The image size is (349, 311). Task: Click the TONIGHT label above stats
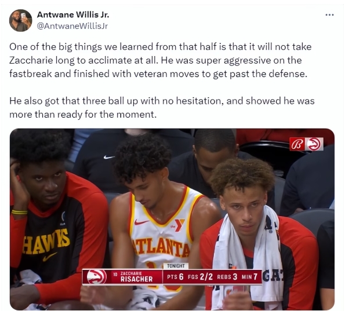coord(176,266)
